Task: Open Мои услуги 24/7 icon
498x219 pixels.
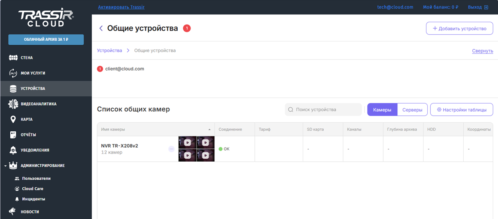Action: 13,73
